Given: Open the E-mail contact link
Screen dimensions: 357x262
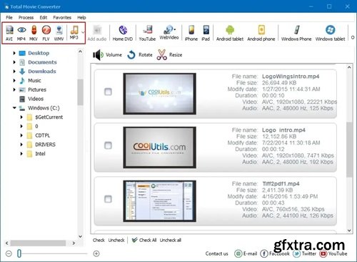Looking at the screenshot, I should click(x=246, y=253).
